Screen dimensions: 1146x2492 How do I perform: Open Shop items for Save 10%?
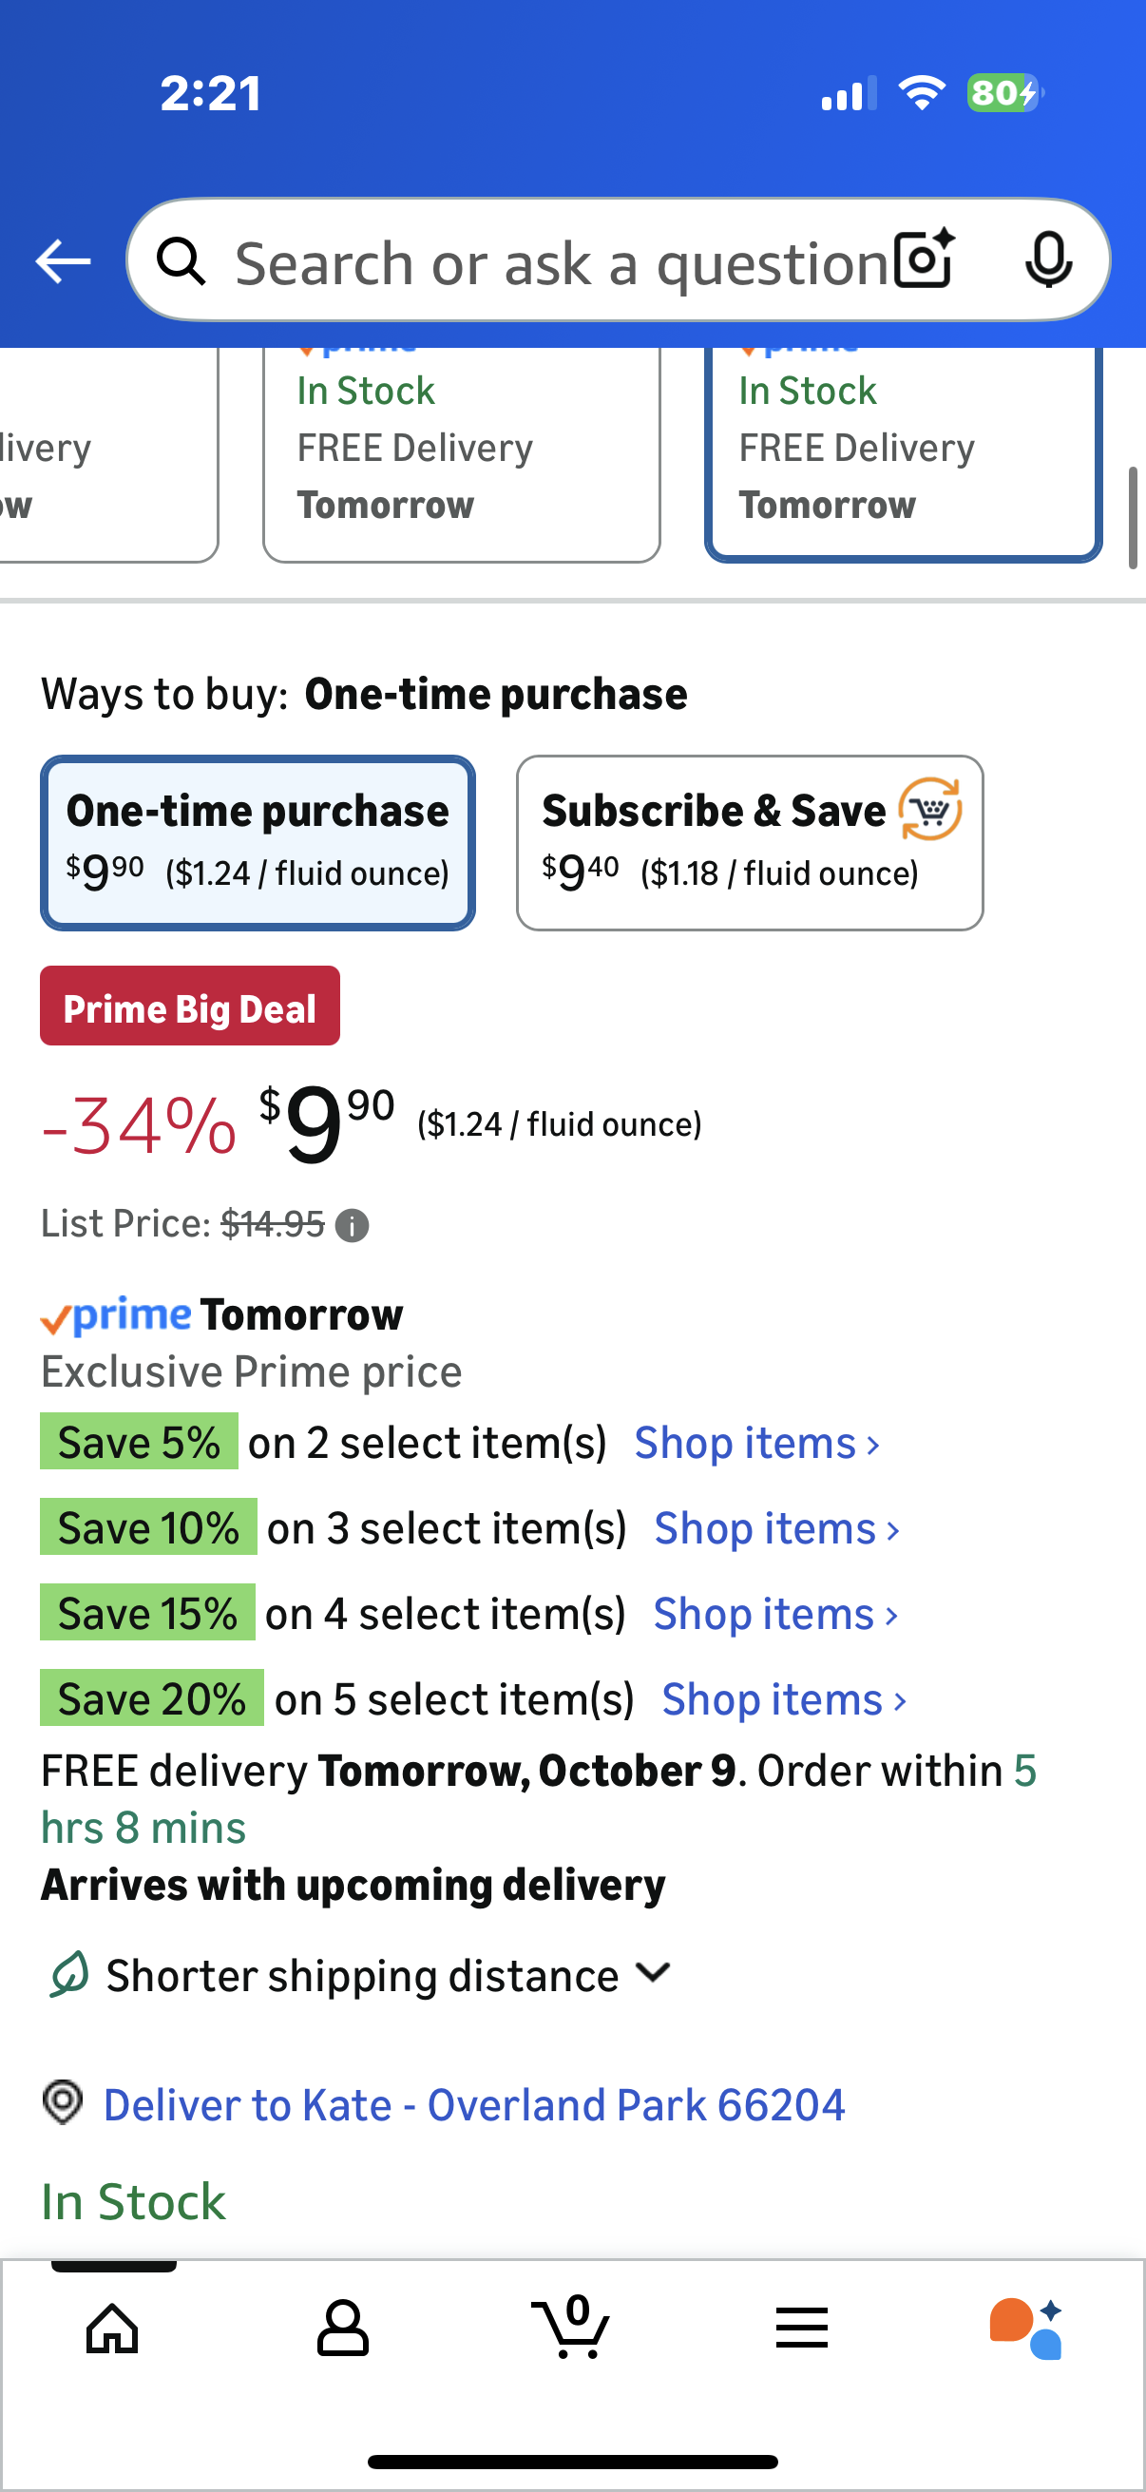click(x=776, y=1528)
